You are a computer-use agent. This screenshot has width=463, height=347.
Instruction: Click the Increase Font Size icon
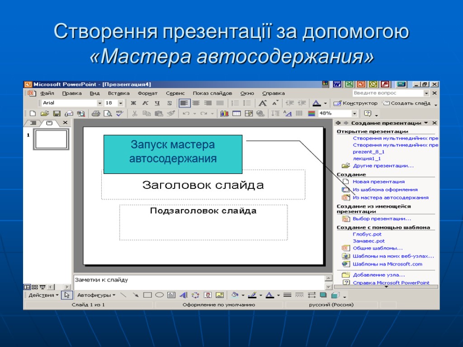[263, 103]
